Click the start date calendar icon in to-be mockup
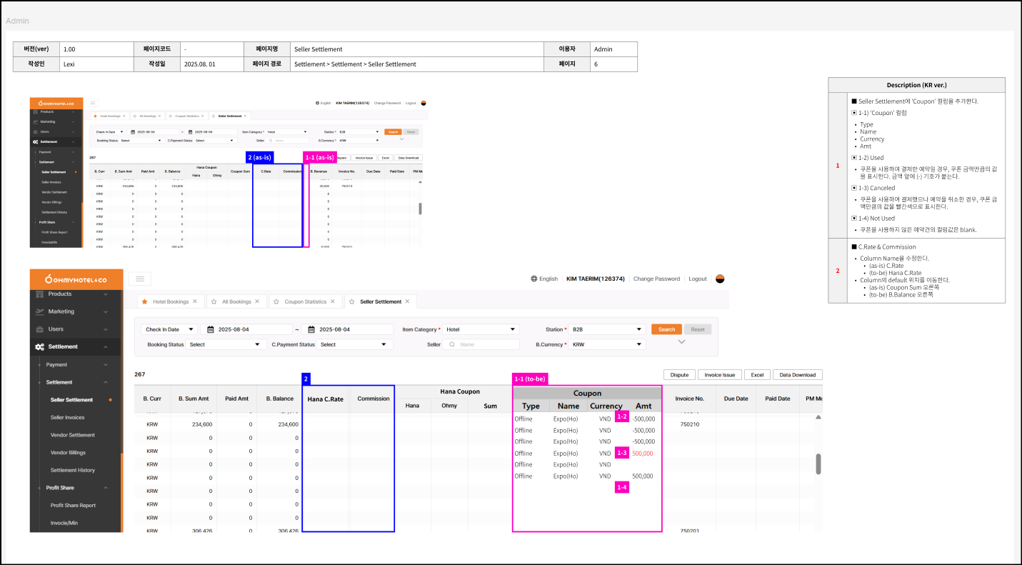This screenshot has height=565, width=1022. 211,329
